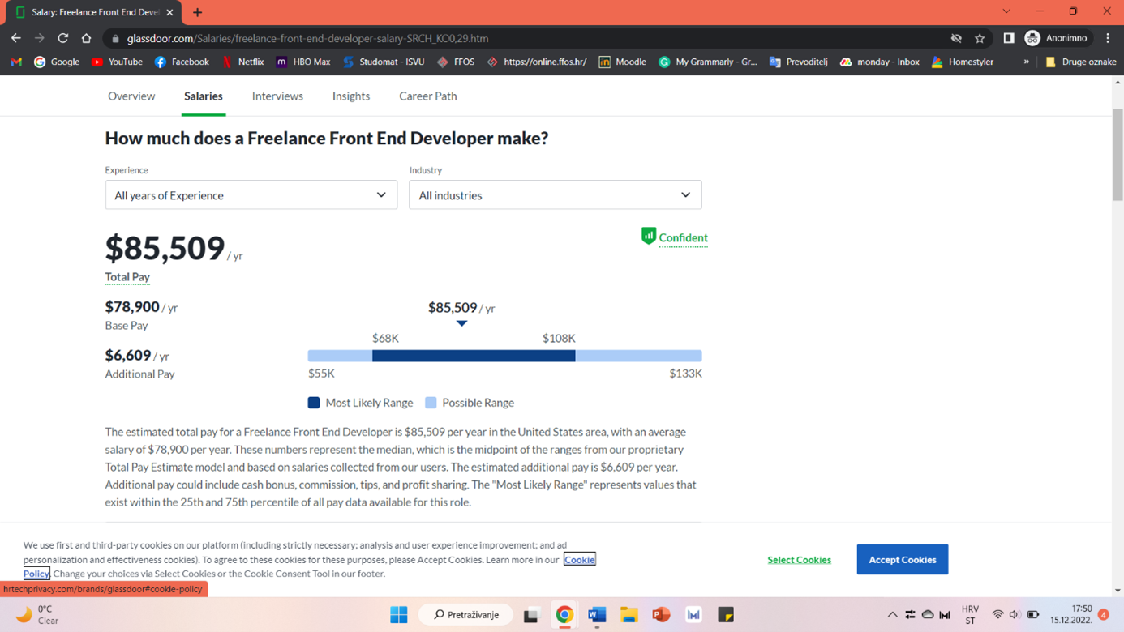Reload the Glassdoor page
The image size is (1124, 632).
tap(62, 38)
